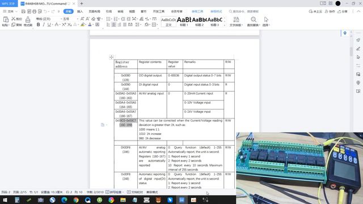Click the Print Preview icon
363x204 pixels.
(x=40, y=11)
